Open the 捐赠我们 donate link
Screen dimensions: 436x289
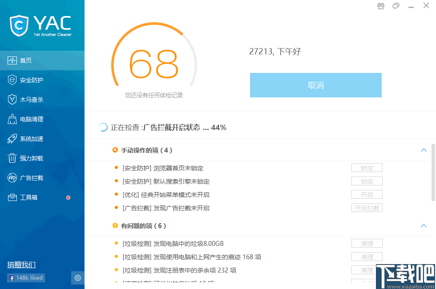tap(20, 265)
